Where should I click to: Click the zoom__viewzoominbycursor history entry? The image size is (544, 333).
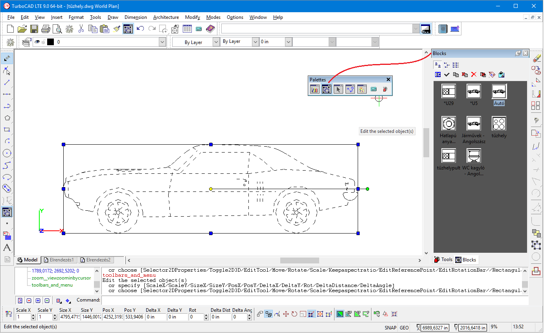[x=61, y=278]
